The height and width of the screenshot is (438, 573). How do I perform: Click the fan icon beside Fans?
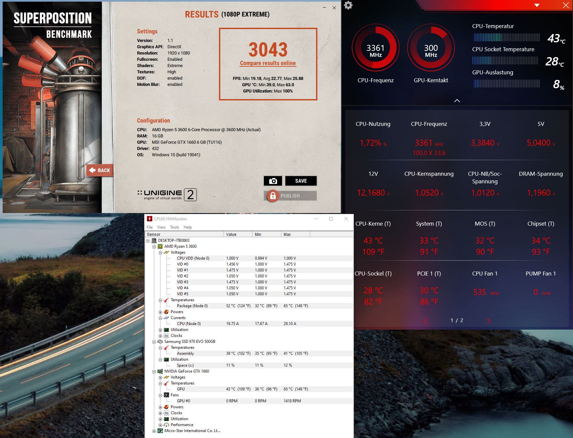pyautogui.click(x=166, y=395)
